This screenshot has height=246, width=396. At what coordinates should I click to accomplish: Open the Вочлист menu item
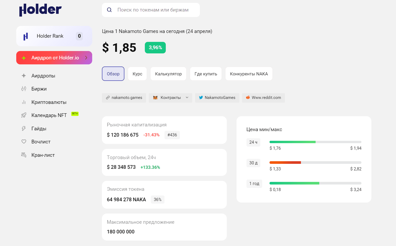[41, 142]
